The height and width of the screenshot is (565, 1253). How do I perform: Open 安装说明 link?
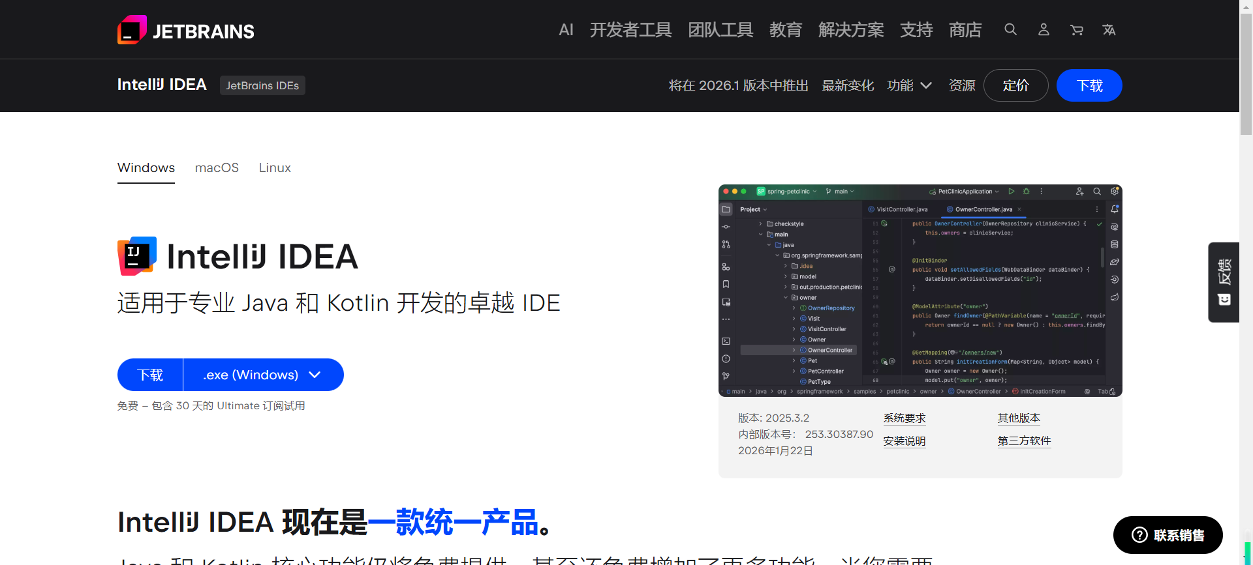(905, 441)
